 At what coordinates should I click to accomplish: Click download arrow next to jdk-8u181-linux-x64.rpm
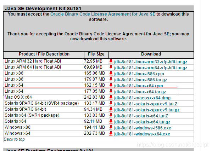coord(111,85)
